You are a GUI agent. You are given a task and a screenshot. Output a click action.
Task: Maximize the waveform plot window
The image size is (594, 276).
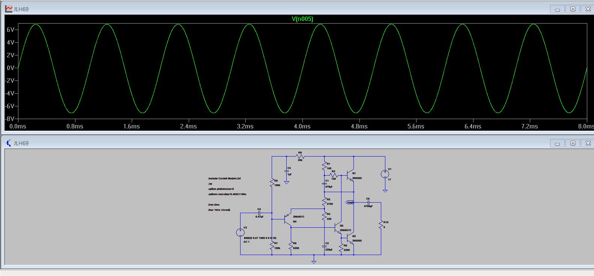click(x=573, y=9)
